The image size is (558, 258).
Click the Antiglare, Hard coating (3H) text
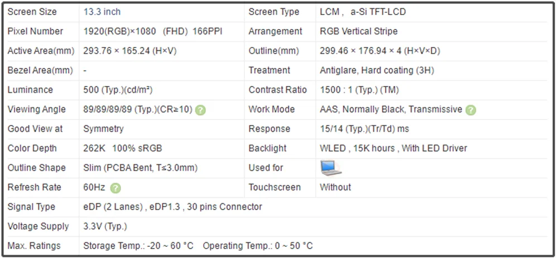pyautogui.click(x=377, y=70)
